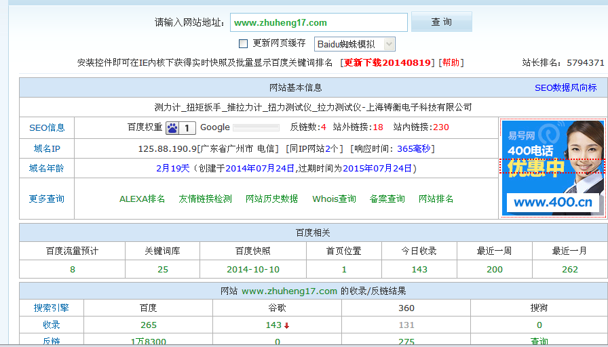
Task: Click the 网站排名 link
Action: pos(436,199)
